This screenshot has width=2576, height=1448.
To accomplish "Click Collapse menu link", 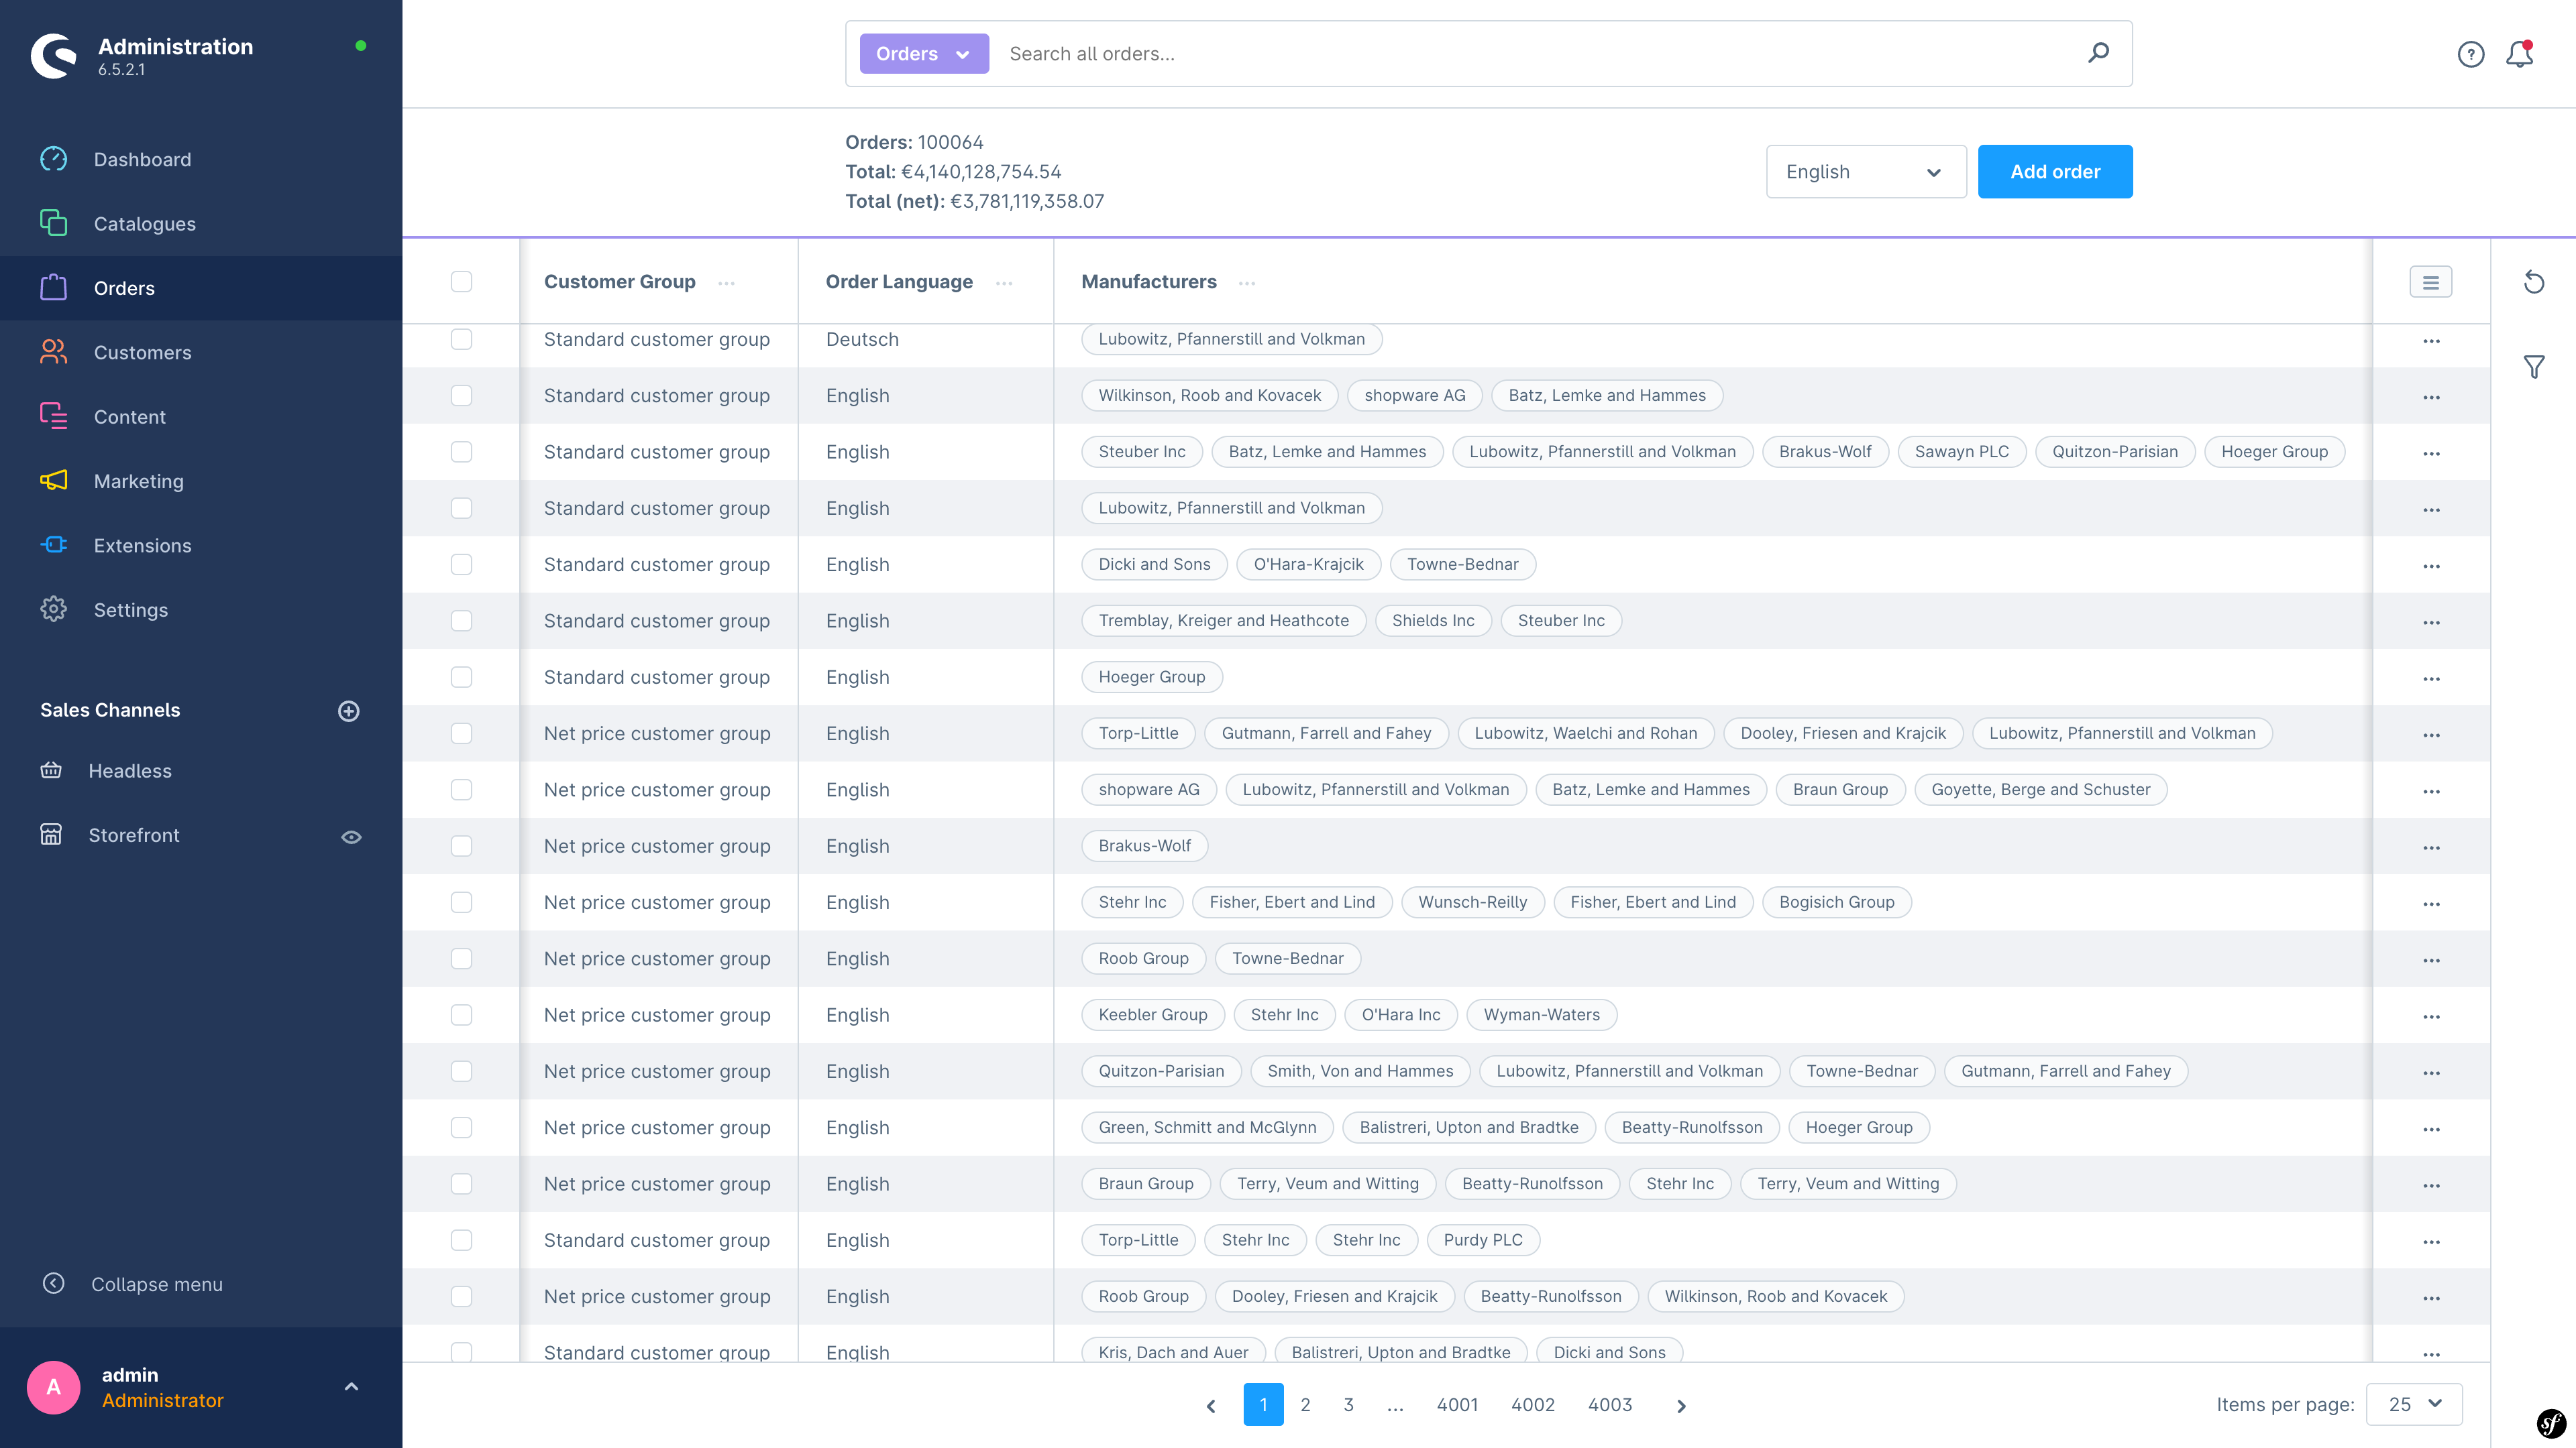I will [x=157, y=1284].
